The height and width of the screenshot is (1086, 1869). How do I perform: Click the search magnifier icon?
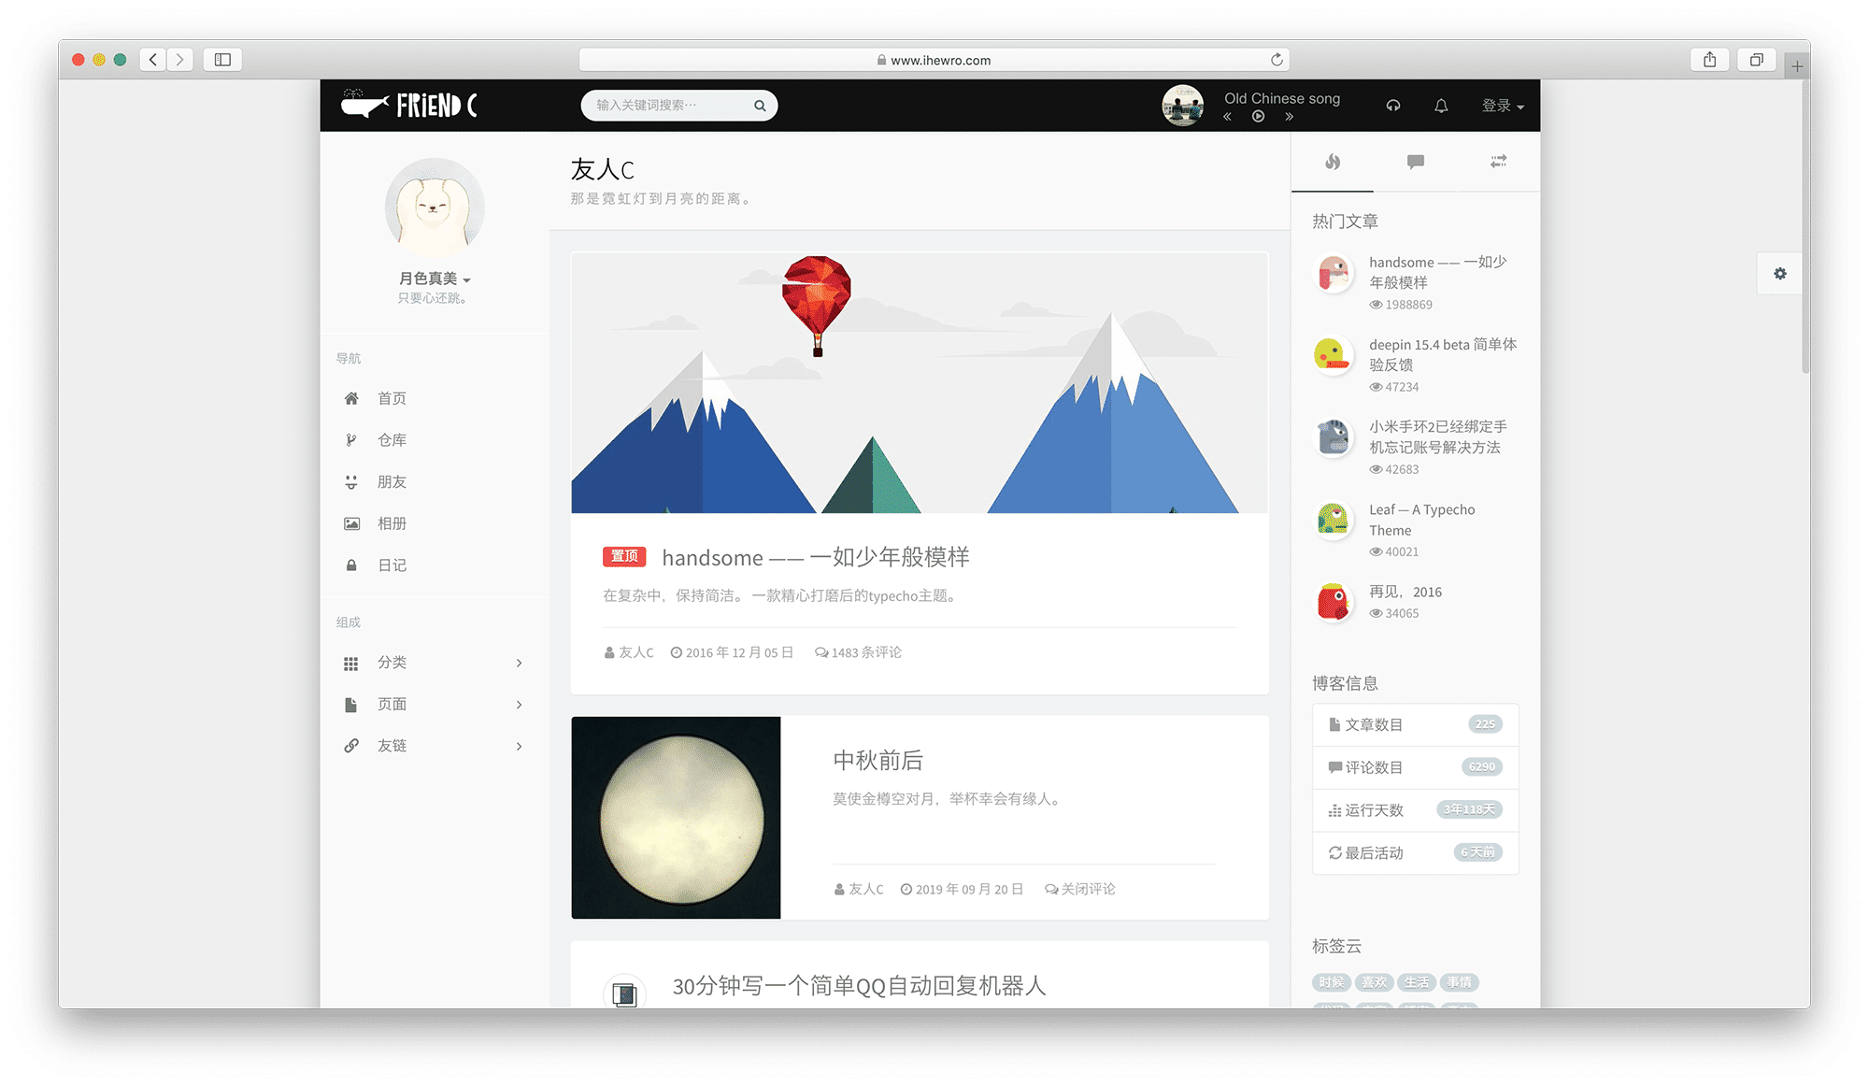tap(760, 106)
